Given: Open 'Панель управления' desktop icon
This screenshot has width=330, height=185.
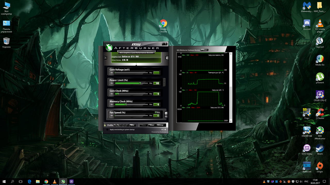Looking at the screenshot, I should tap(6, 26).
